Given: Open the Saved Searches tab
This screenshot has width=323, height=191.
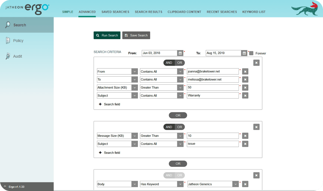Looking at the screenshot, I should tap(115, 12).
